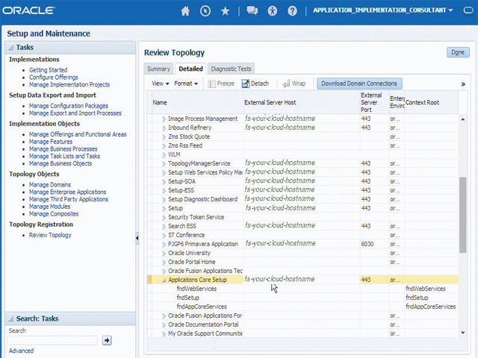This screenshot has width=478, height=358.
Task: Expand Image Process Management row
Action: pos(164,119)
